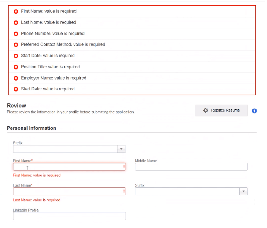Image resolution: width=267 pixels, height=228 pixels.
Task: Focus the Last Name text field
Action: click(x=67, y=191)
